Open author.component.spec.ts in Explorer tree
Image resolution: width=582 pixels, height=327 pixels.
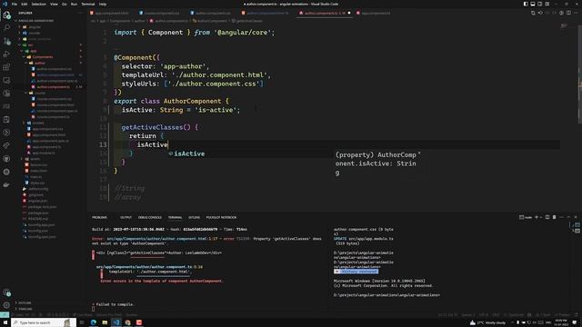(x=56, y=81)
